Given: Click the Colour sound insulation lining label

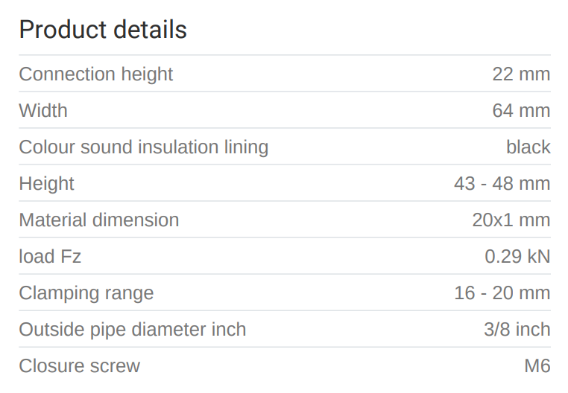Looking at the screenshot, I should [143, 147].
